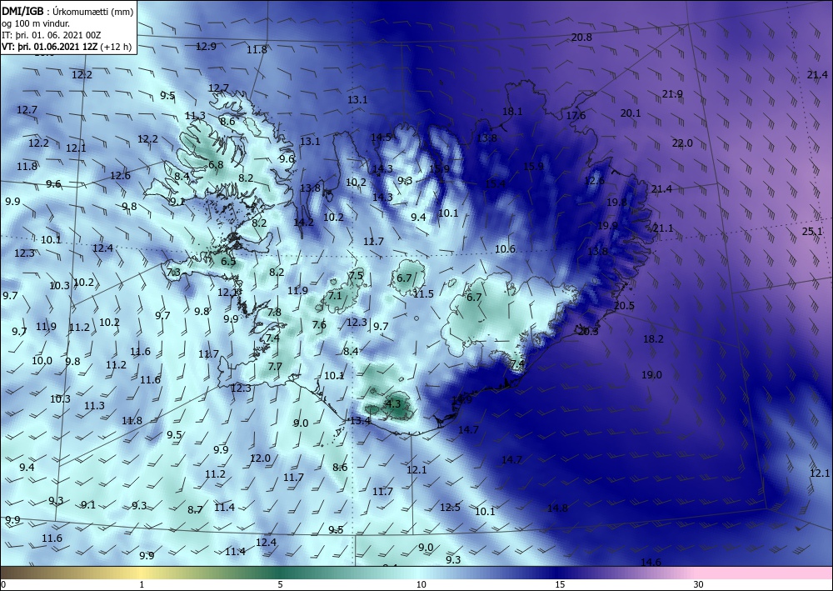Image resolution: width=833 pixels, height=591 pixels.
Task: Click the 13.4 value on south coast
Action: pyautogui.click(x=360, y=421)
